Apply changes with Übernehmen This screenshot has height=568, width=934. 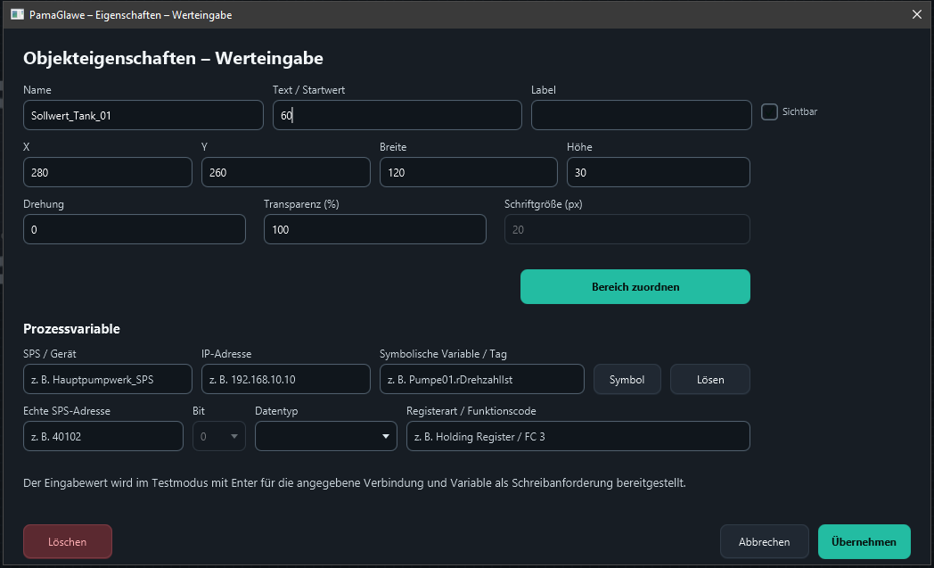[x=864, y=542]
